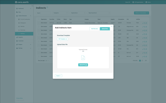Click the upload document icon in drop area
166x103 pixels.
(x=83, y=58)
